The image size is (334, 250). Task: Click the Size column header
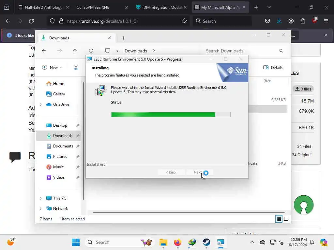coord(275,81)
